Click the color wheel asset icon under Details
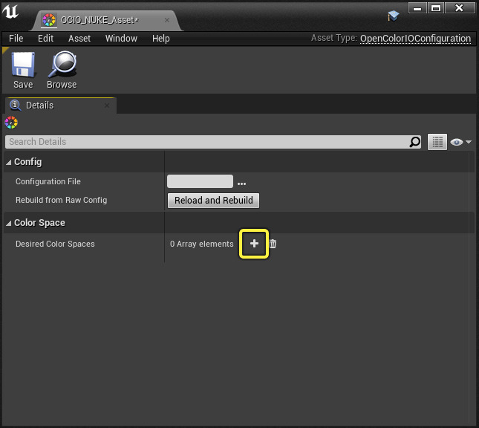The height and width of the screenshot is (428, 479). (11, 123)
